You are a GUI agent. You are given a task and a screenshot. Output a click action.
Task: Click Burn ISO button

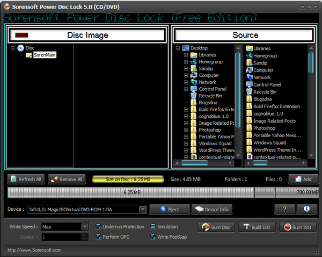[297, 227]
